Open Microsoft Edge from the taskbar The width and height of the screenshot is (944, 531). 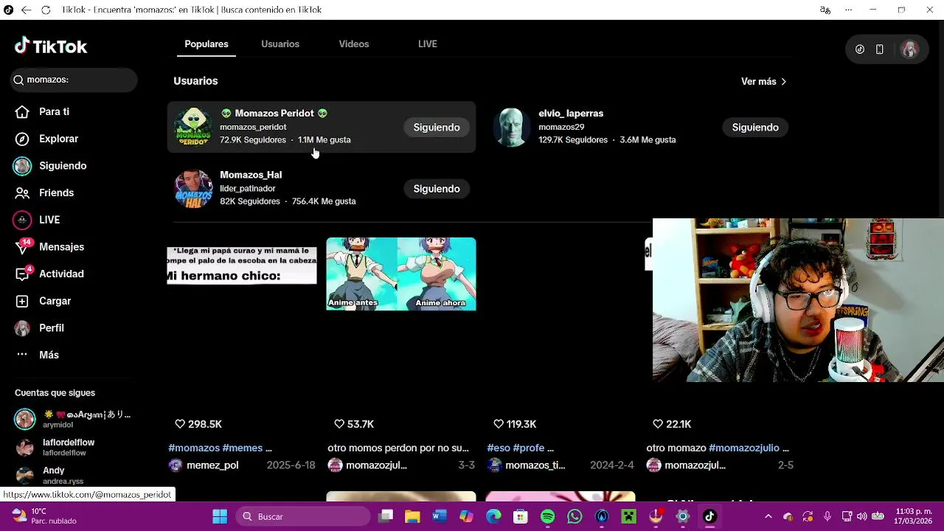pos(493,516)
